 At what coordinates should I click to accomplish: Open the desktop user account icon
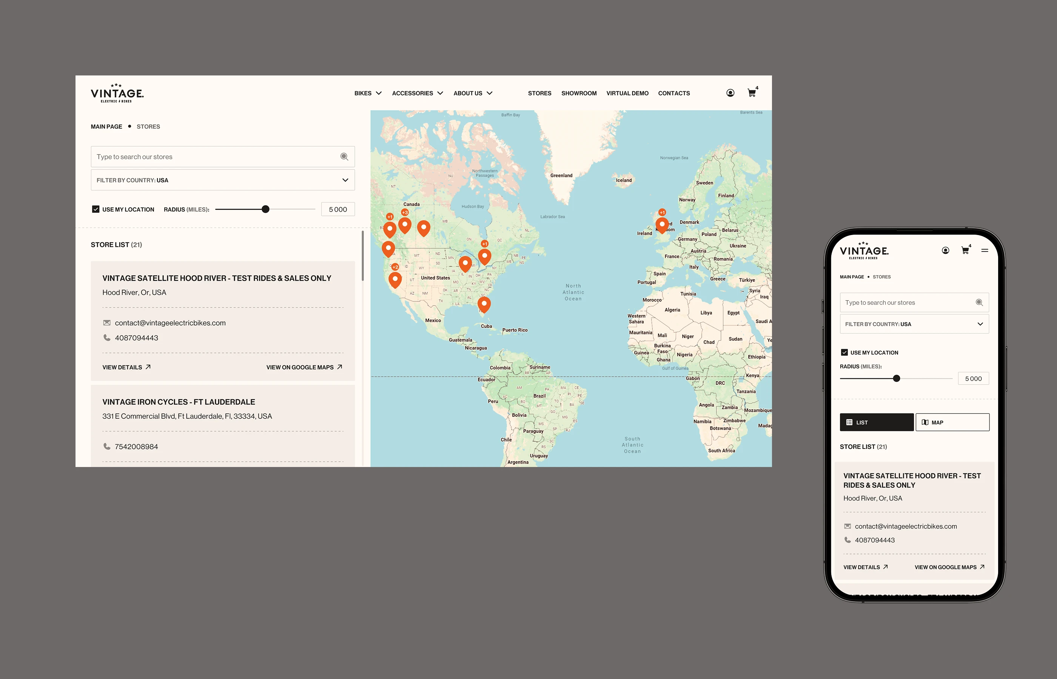(730, 93)
